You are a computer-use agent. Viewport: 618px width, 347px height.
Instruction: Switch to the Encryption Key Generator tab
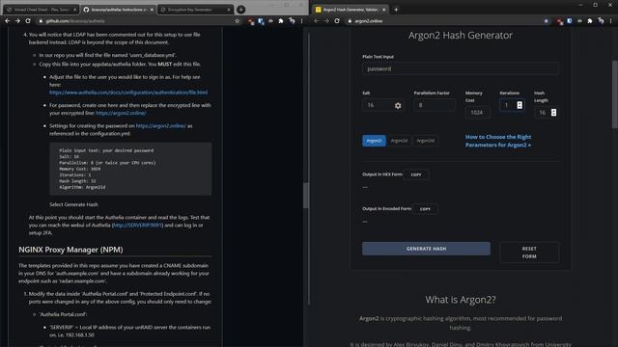pos(195,10)
